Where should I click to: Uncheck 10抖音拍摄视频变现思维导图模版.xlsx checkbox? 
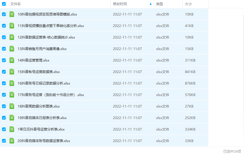tap(4, 14)
